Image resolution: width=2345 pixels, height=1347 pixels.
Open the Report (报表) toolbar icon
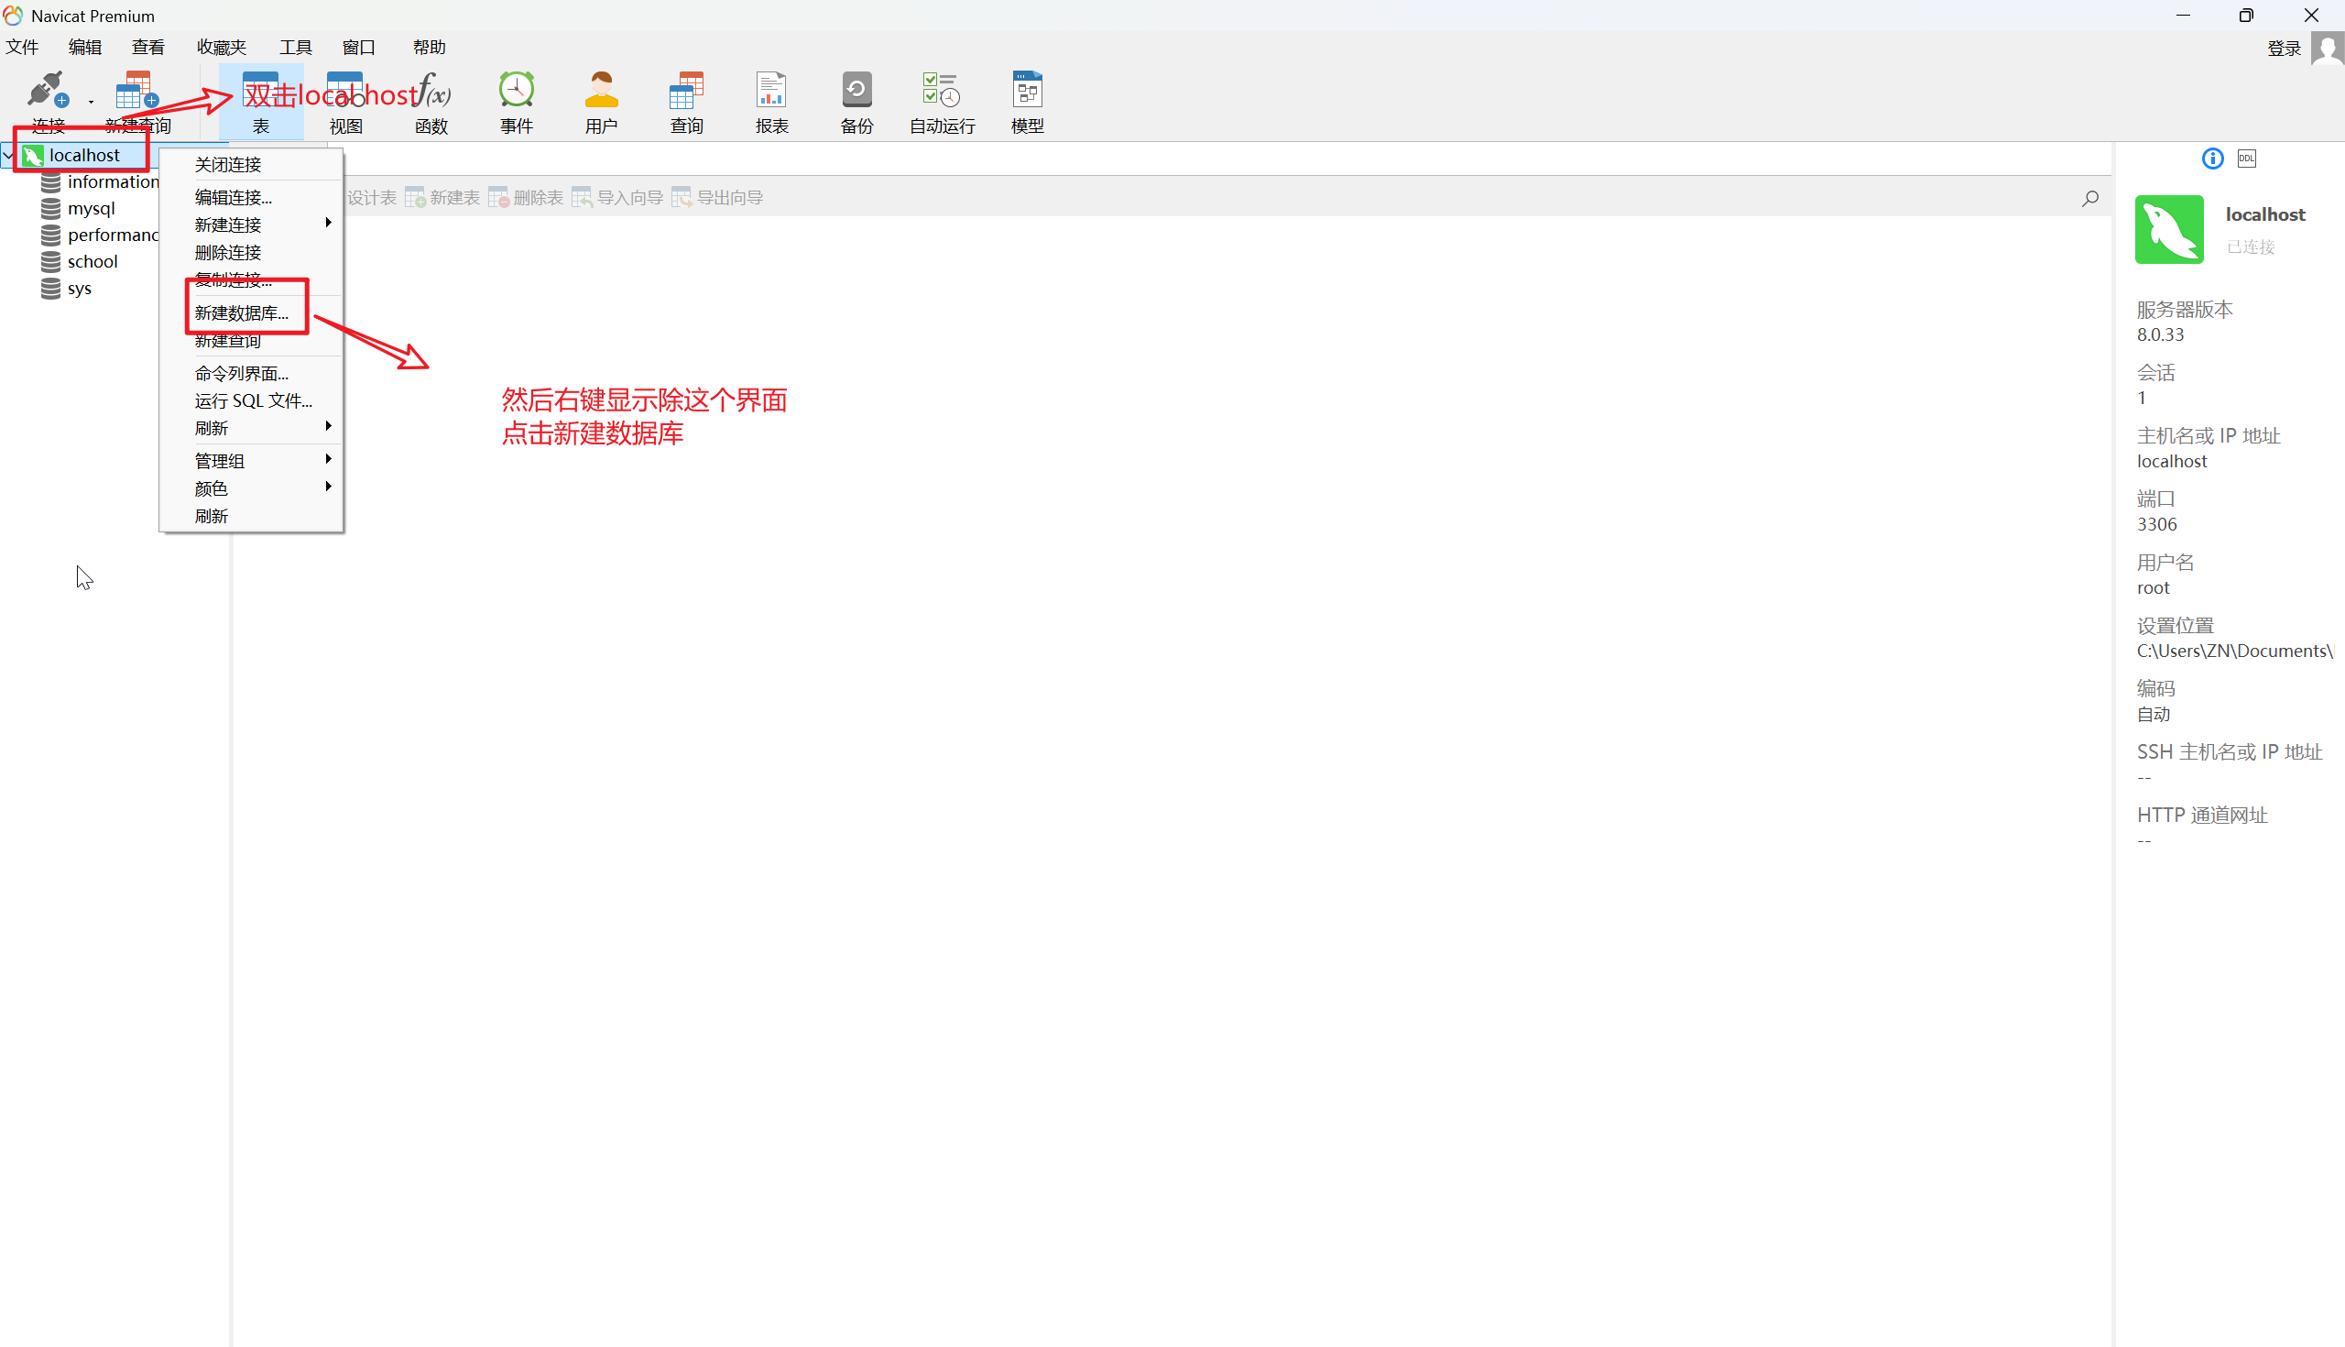pyautogui.click(x=771, y=92)
